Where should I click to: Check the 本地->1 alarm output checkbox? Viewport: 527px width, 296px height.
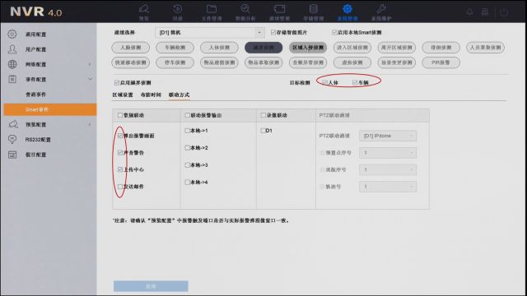(187, 131)
